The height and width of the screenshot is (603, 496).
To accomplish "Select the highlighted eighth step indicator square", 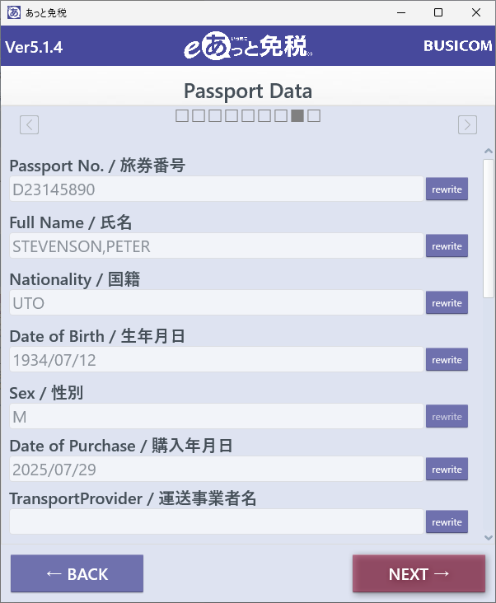I will (x=297, y=116).
